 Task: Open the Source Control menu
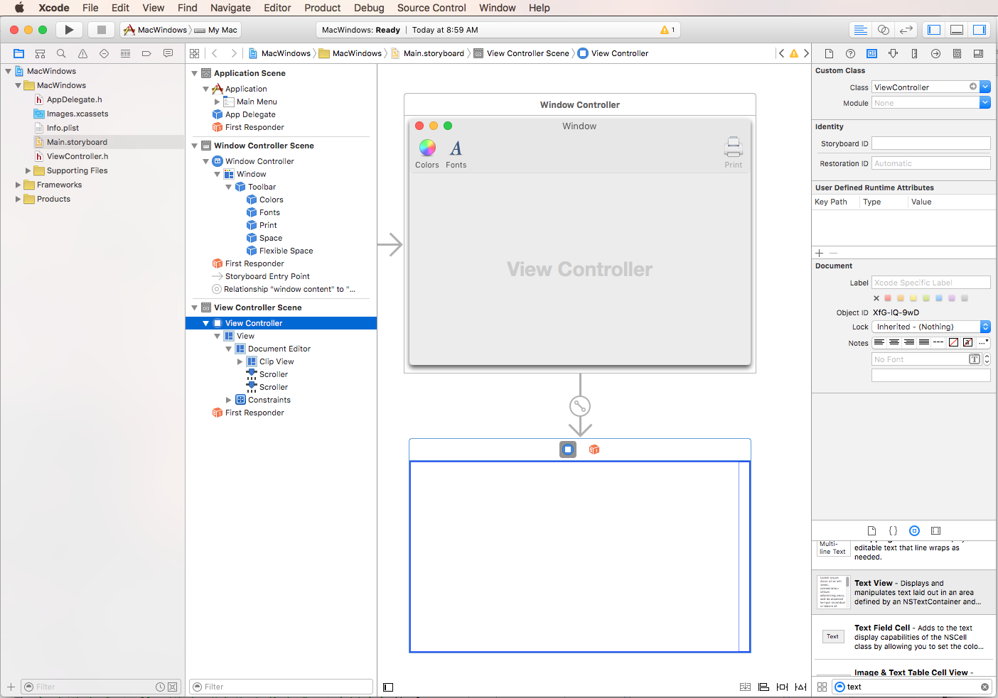(x=431, y=8)
